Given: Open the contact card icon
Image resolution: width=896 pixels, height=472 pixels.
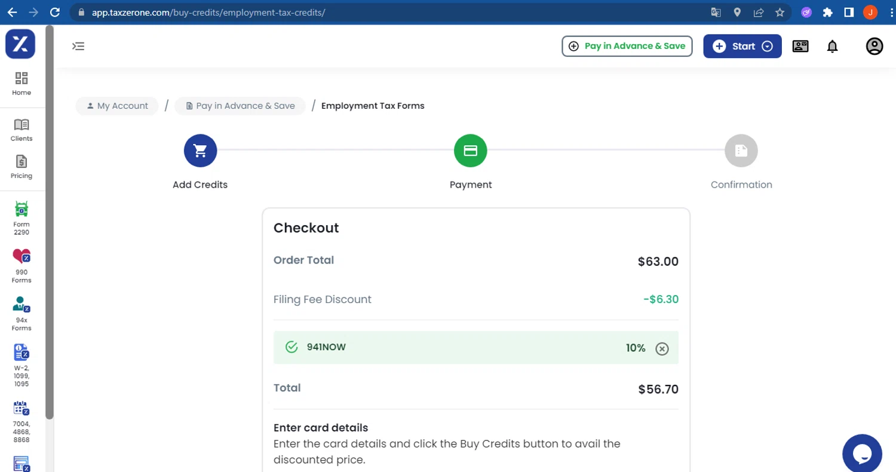Looking at the screenshot, I should [x=800, y=46].
